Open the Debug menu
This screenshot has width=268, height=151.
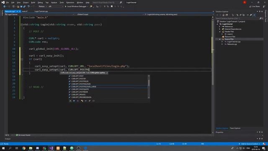pyautogui.click(x=40, y=3)
